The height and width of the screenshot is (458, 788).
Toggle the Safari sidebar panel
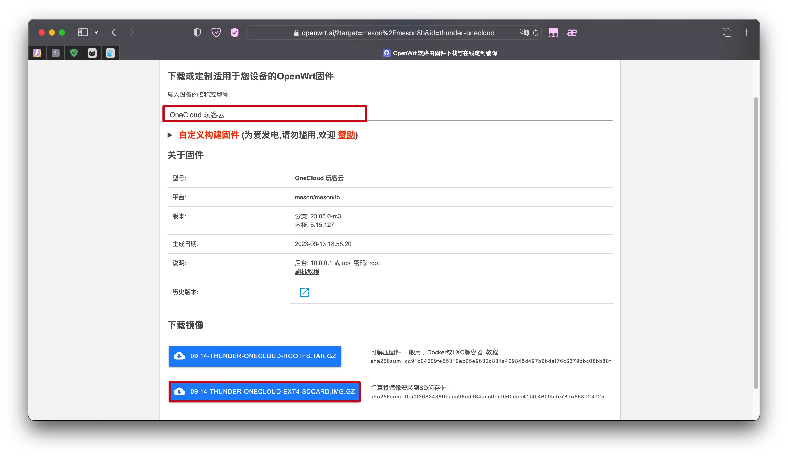coord(83,32)
